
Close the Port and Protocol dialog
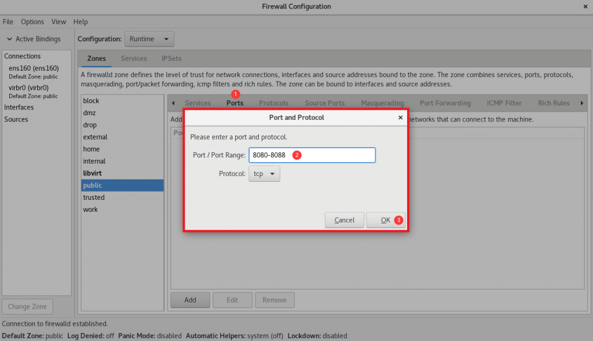(x=400, y=118)
